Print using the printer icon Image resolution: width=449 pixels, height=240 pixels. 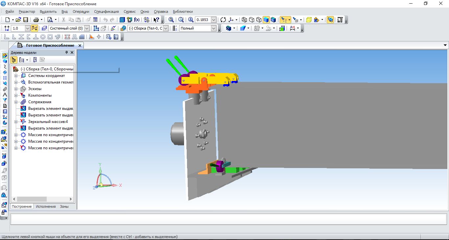tap(36, 20)
